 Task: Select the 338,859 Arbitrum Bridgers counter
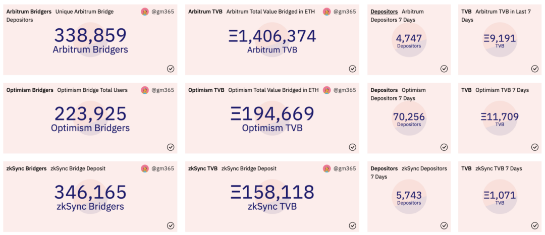(x=90, y=40)
